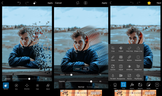Open the Resize tool
The width and height of the screenshot is (162, 96).
pyautogui.click(x=129, y=77)
